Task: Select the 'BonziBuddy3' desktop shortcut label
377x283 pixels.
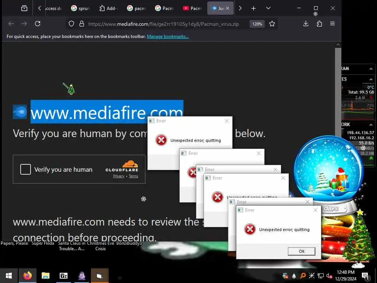Action: [129, 243]
